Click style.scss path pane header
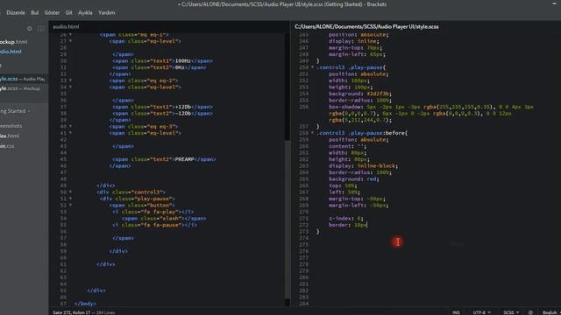The image size is (561, 315). [x=366, y=26]
